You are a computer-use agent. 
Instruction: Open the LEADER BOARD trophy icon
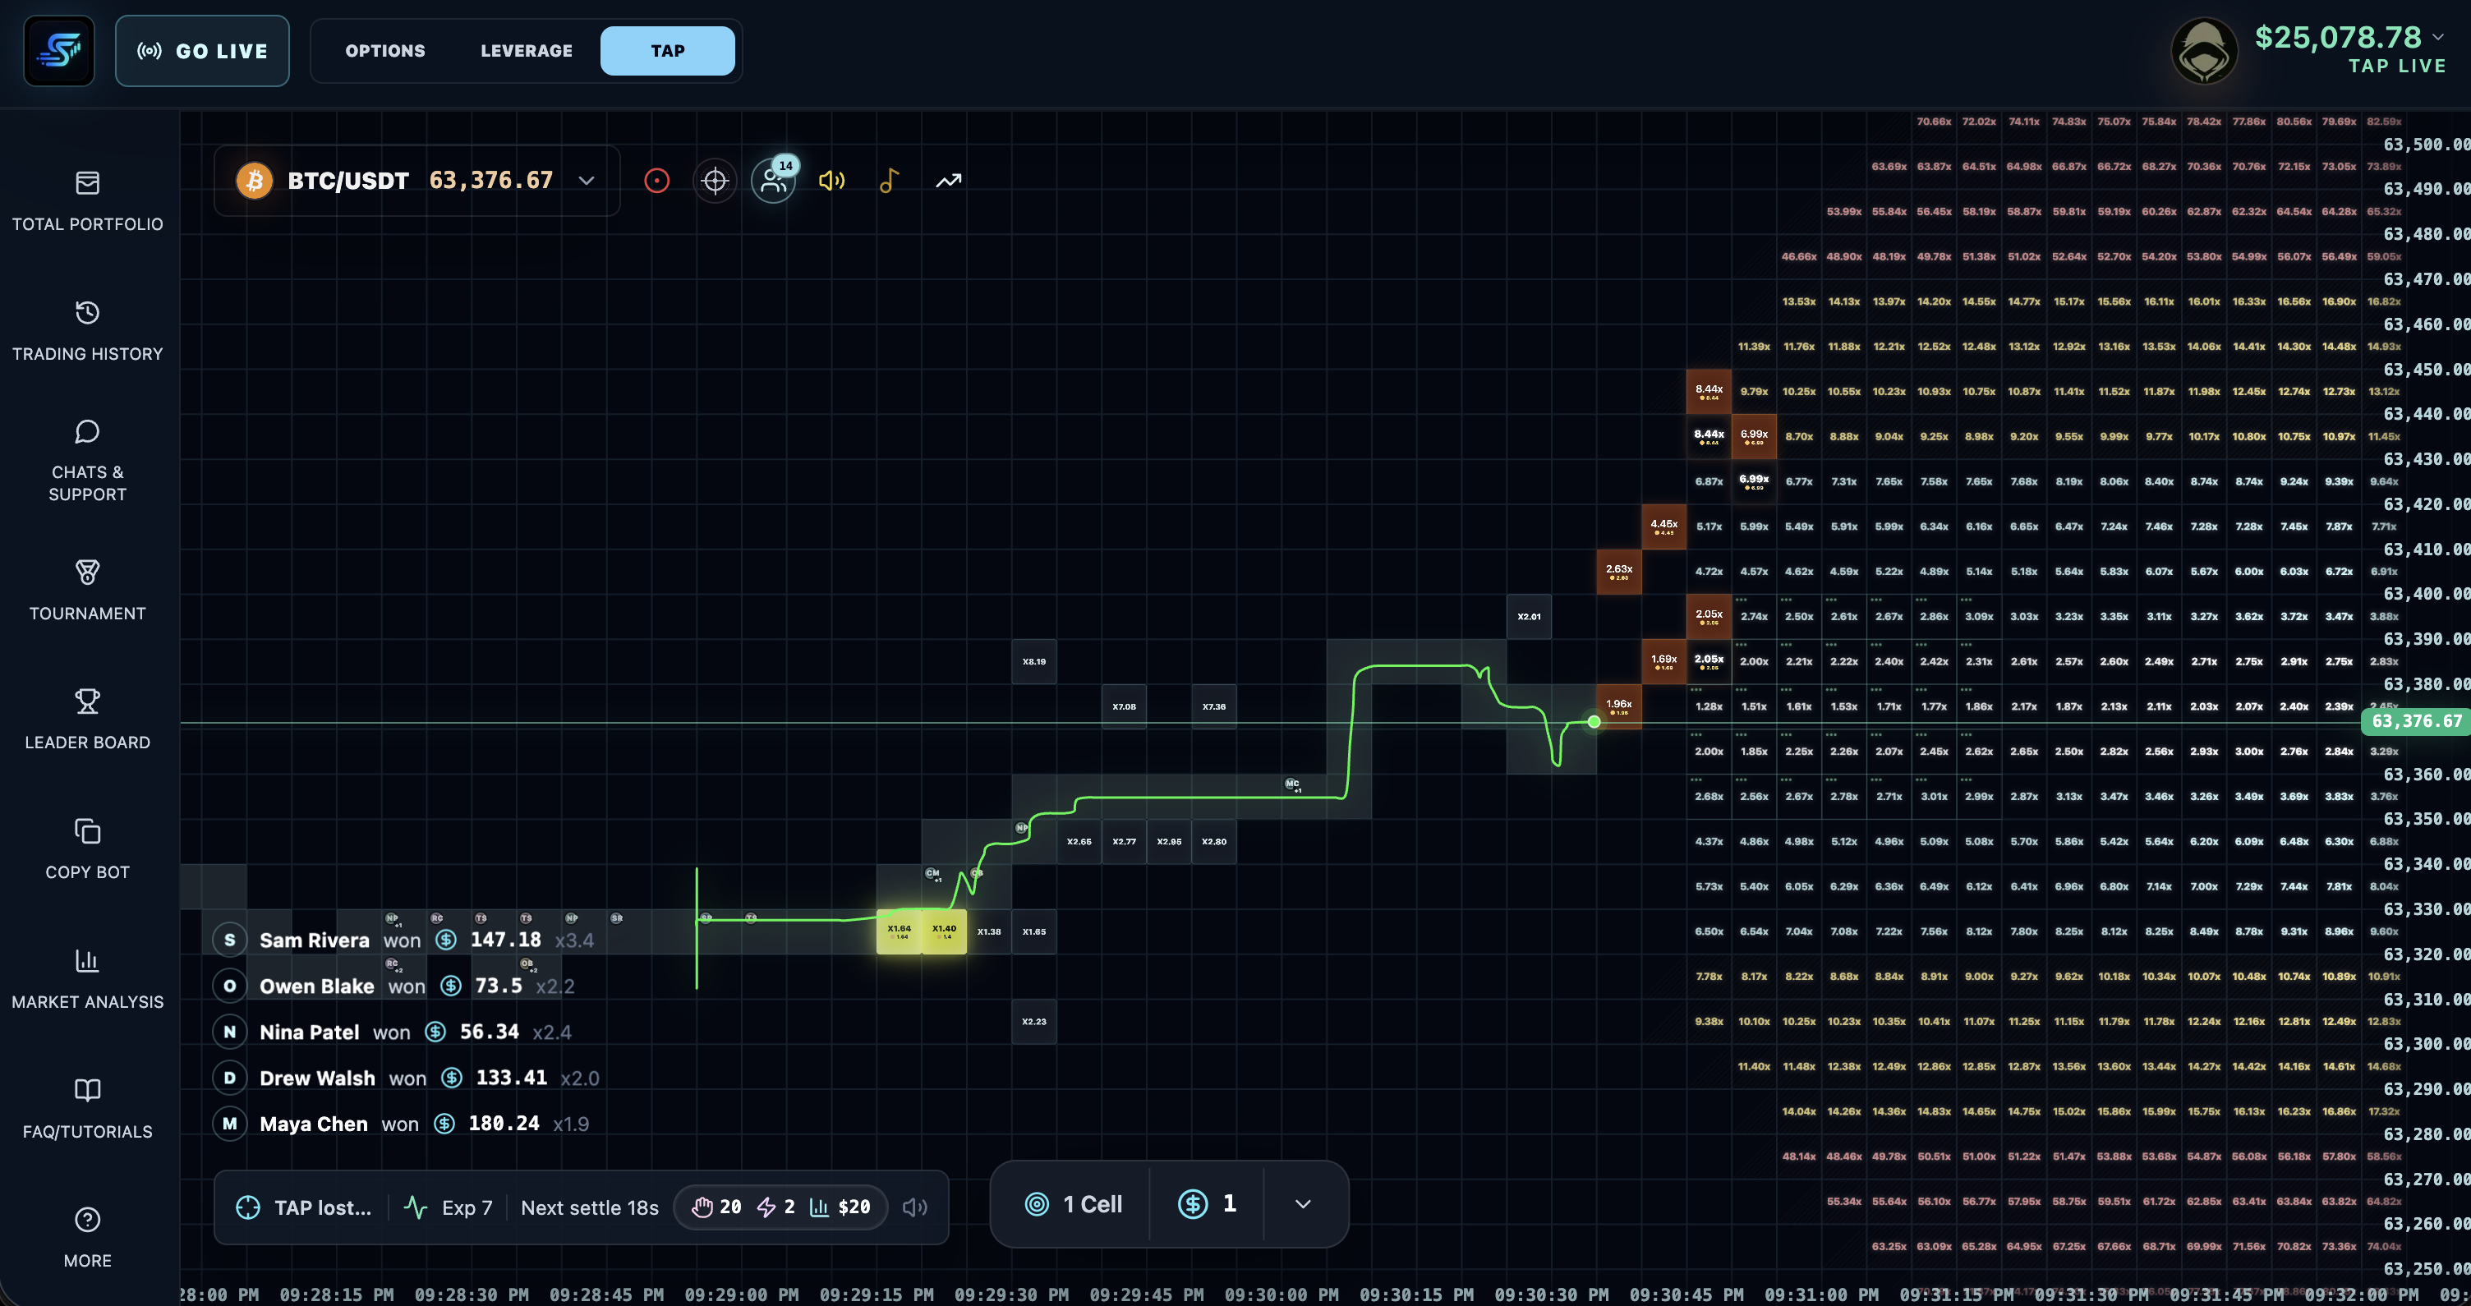(87, 702)
